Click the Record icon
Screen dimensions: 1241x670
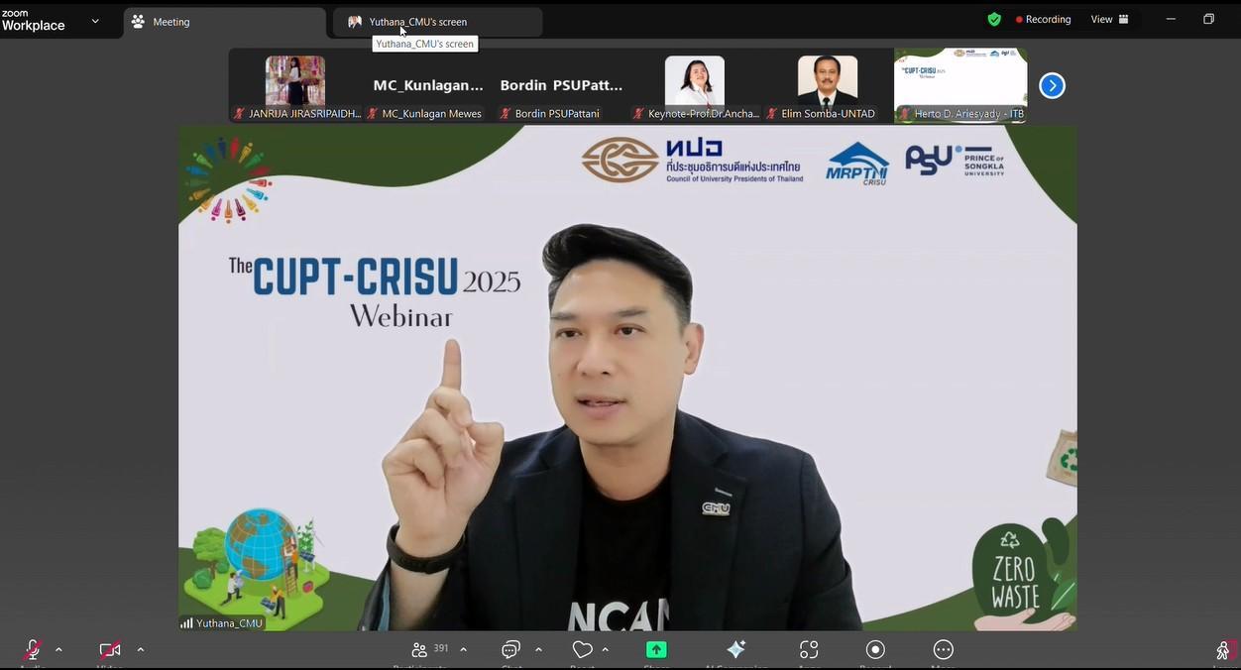click(x=875, y=650)
